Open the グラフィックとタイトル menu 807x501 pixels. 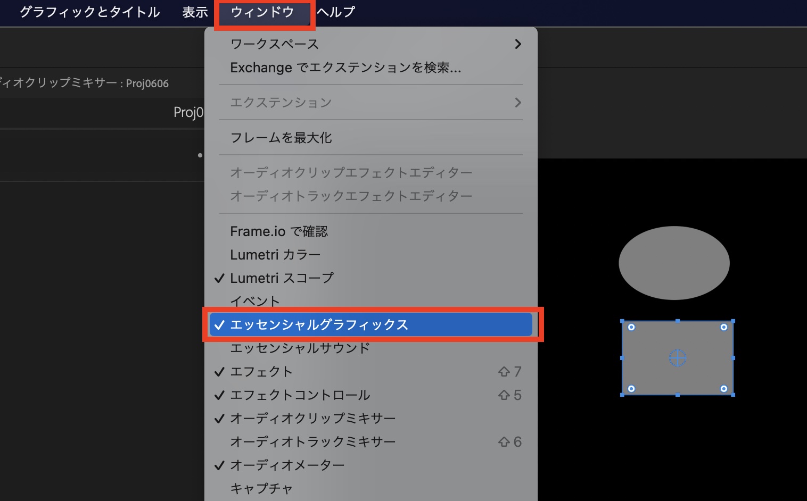89,13
